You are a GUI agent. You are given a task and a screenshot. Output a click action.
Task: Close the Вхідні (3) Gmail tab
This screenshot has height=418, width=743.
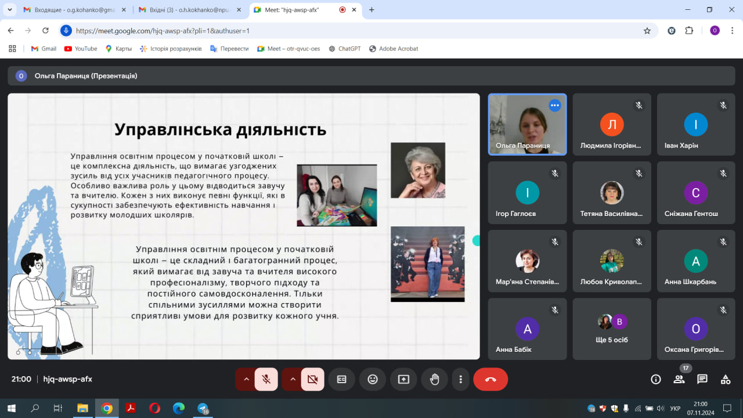pos(239,10)
